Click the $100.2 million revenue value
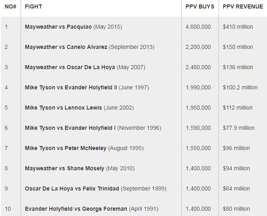Screen dimensions: 267x216 tap(240, 87)
